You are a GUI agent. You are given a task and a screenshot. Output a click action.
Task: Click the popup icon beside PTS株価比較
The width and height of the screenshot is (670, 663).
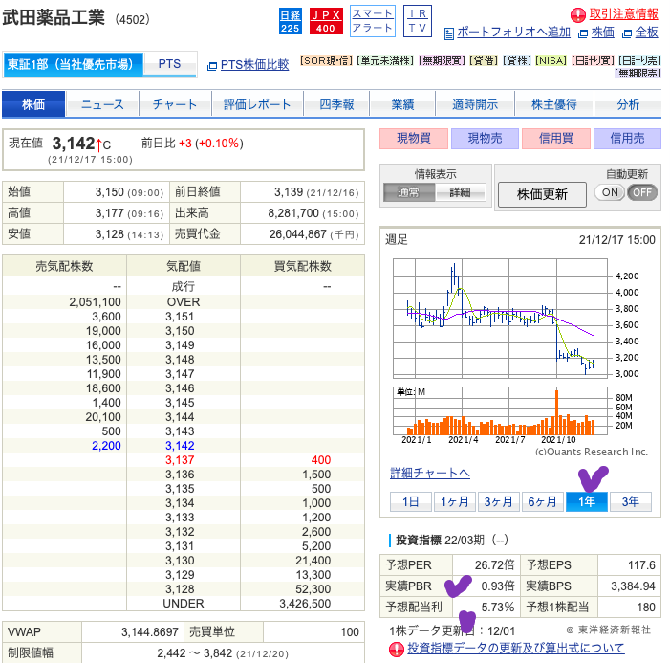pyautogui.click(x=212, y=66)
